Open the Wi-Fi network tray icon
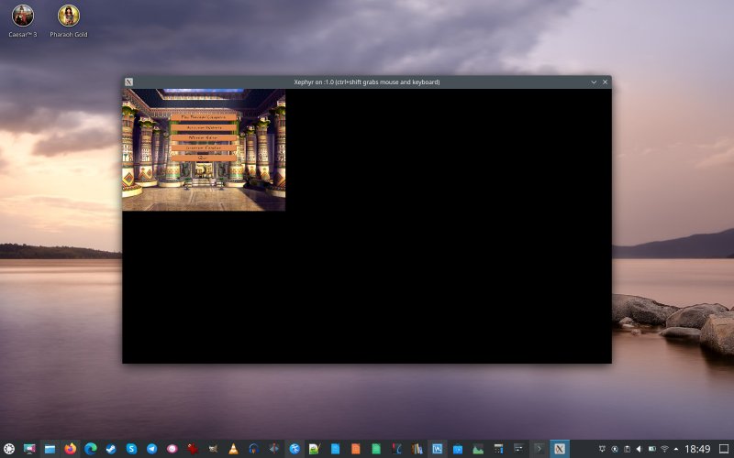 [x=664, y=449]
